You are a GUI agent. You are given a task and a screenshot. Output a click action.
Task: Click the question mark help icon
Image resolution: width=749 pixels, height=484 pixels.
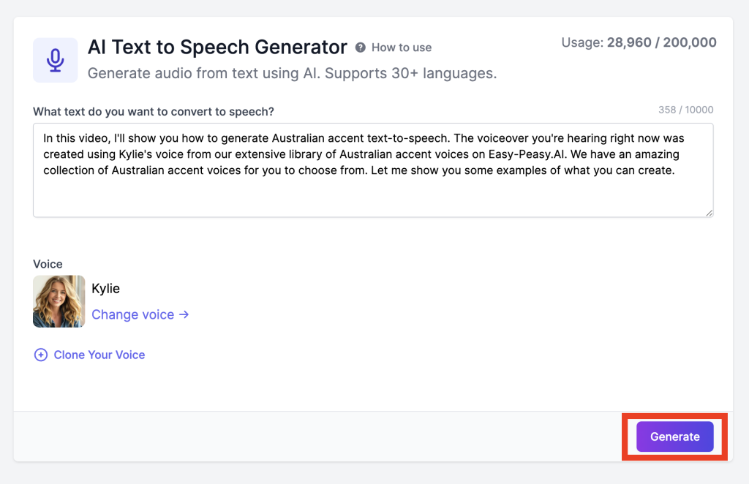(x=361, y=48)
